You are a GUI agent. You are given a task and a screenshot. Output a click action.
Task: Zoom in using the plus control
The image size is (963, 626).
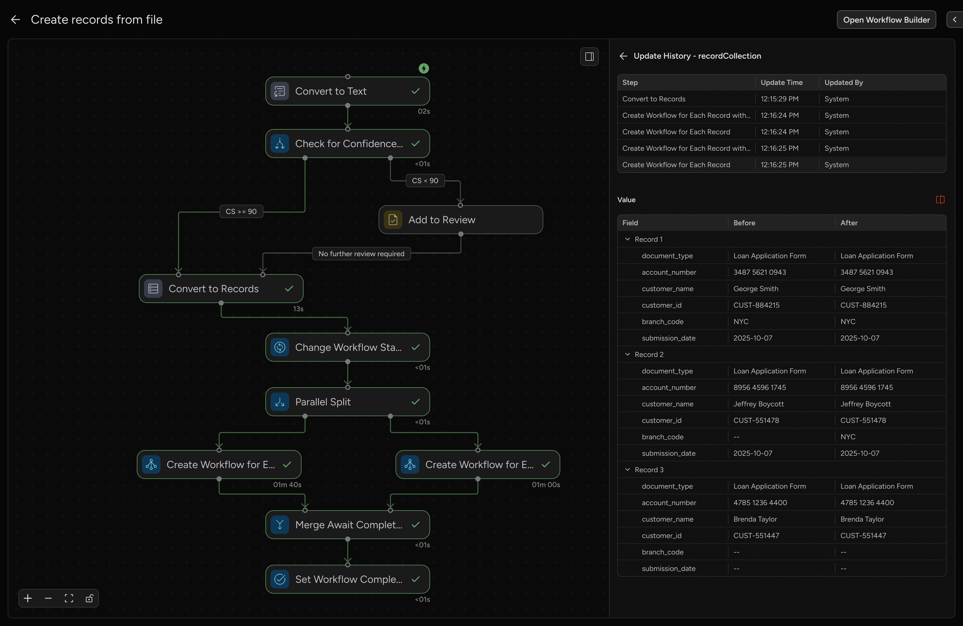[28, 598]
